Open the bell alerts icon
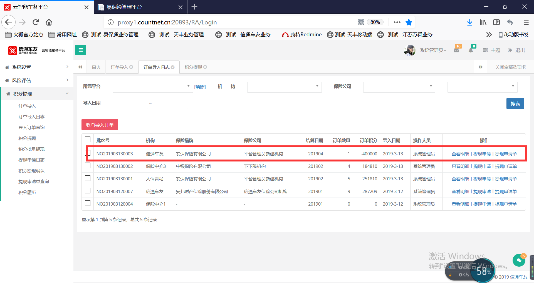Screen dimensions: 534x283 click(x=471, y=50)
